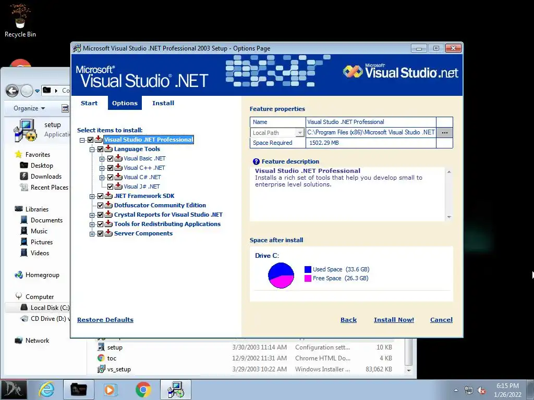This screenshot has width=534, height=400.
Task: Collapse the Visual Studio .NET Professional node
Action: 82,140
